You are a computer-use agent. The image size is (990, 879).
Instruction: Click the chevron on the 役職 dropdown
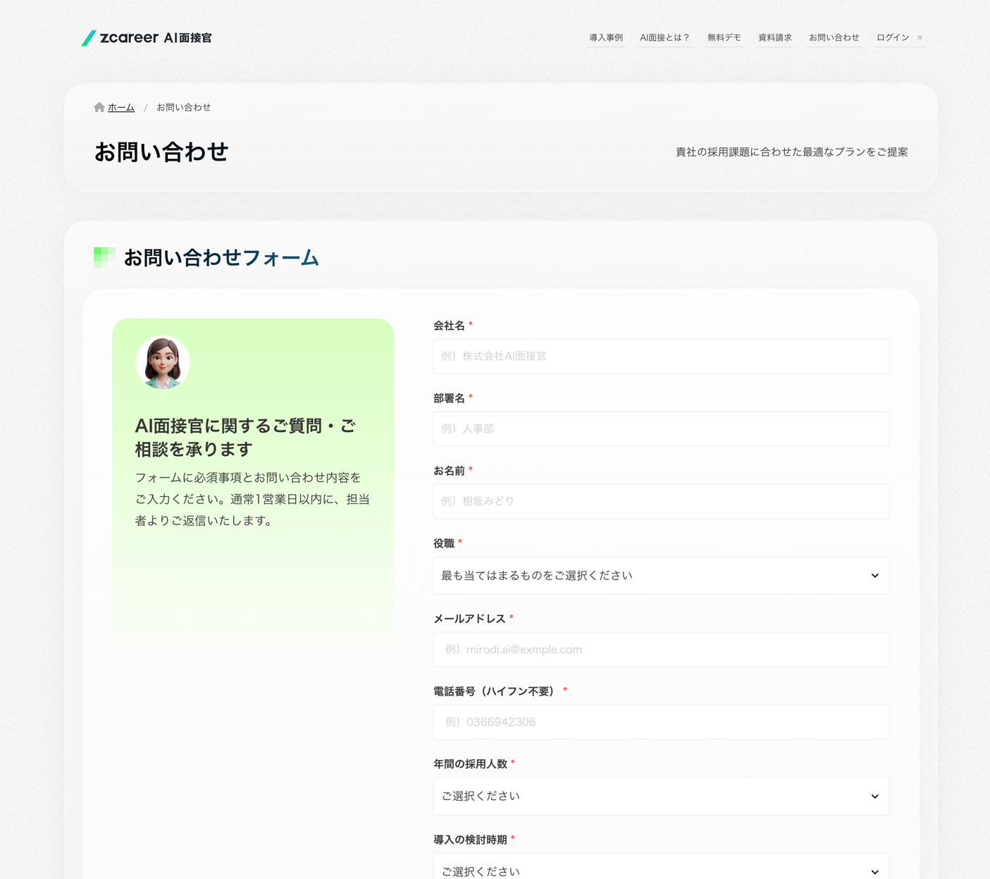click(x=874, y=576)
